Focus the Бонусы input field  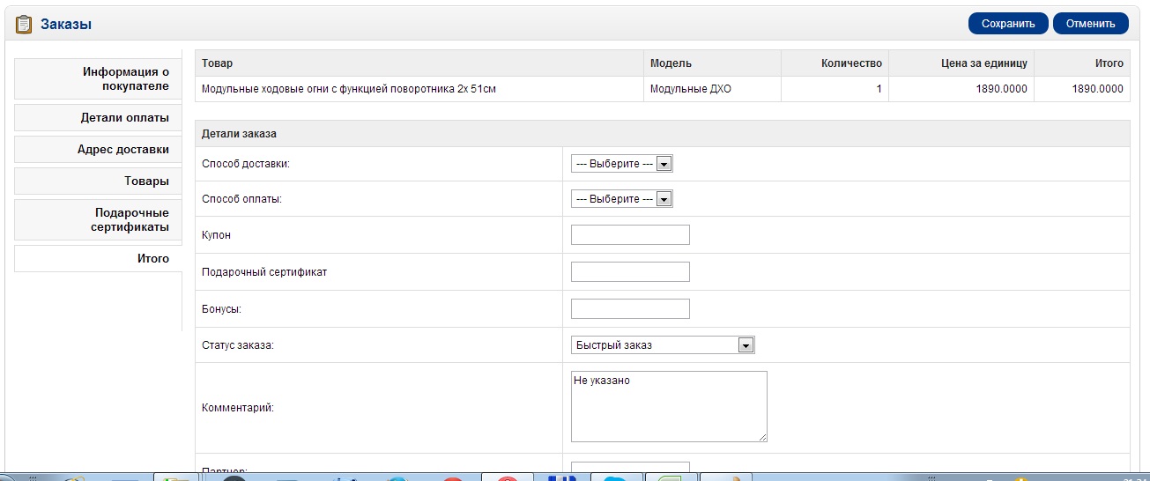(x=630, y=309)
